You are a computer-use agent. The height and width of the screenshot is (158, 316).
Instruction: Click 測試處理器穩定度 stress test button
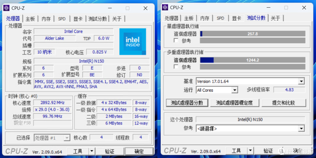click(x=235, y=103)
